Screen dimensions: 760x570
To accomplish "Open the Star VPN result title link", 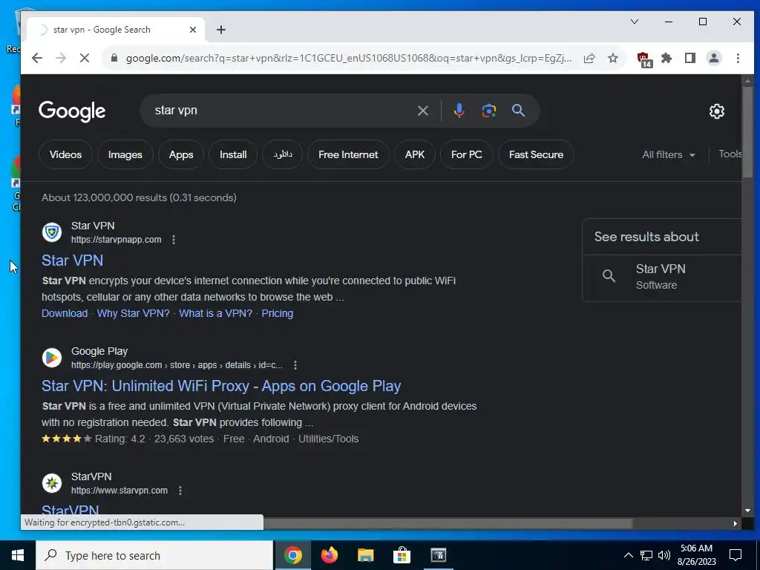I will pos(72,261).
